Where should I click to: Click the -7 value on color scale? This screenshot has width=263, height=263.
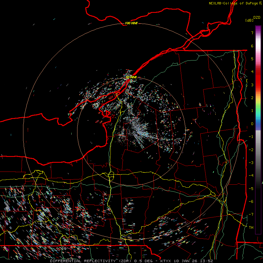click(x=251, y=214)
